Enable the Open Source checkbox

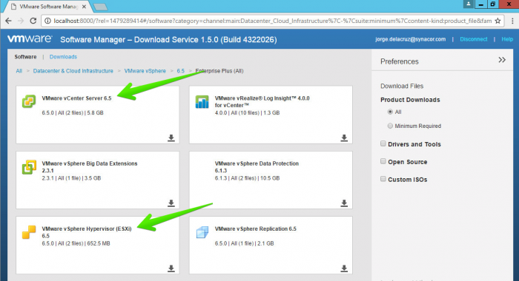[x=383, y=161]
